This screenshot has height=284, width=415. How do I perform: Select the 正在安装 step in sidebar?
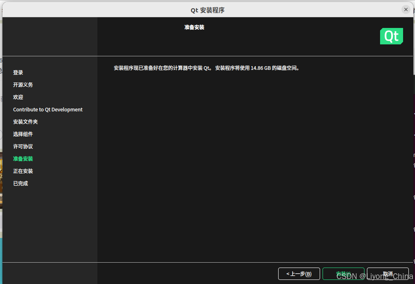(x=23, y=171)
